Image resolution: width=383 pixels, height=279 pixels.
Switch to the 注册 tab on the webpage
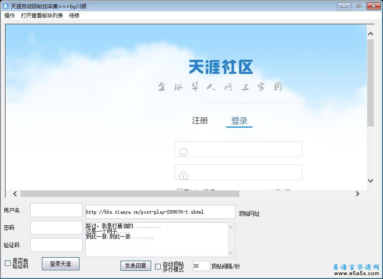tap(200, 120)
